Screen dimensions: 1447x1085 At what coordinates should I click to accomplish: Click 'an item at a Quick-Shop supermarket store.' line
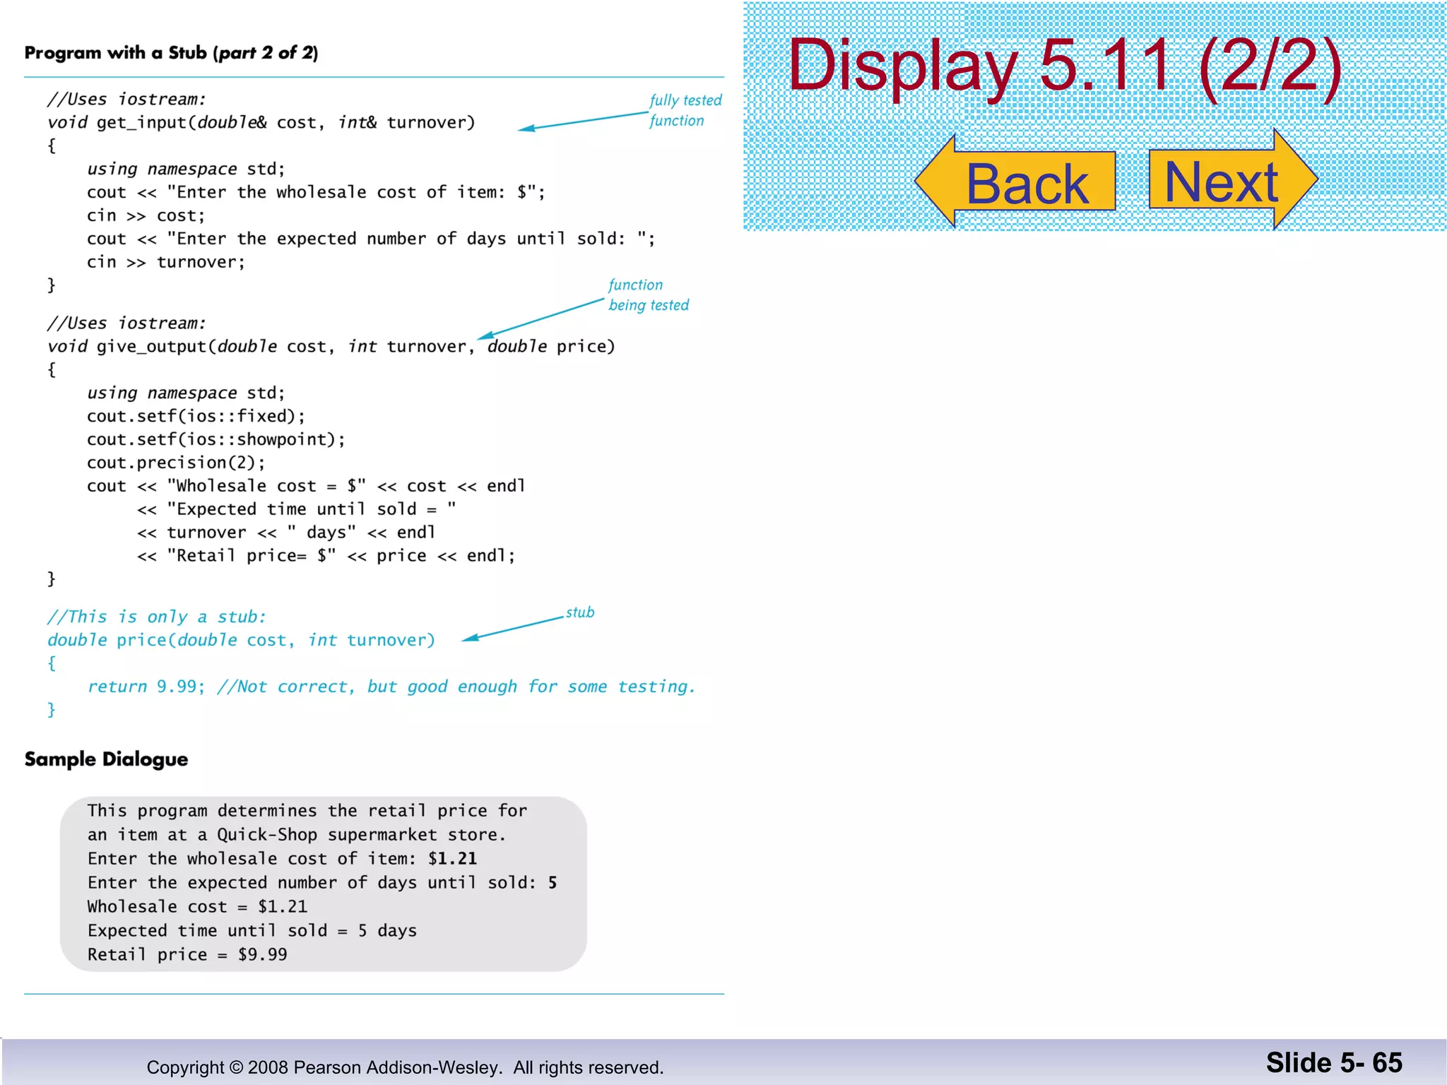tap(297, 835)
